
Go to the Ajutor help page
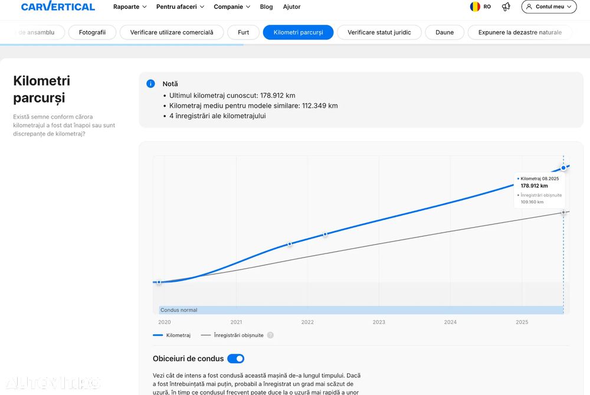click(x=291, y=7)
